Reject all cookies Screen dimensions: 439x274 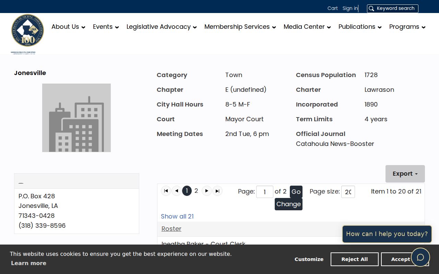pos(355,259)
